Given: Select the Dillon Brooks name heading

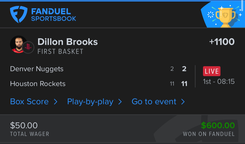Looking at the screenshot, I should 68,42.
